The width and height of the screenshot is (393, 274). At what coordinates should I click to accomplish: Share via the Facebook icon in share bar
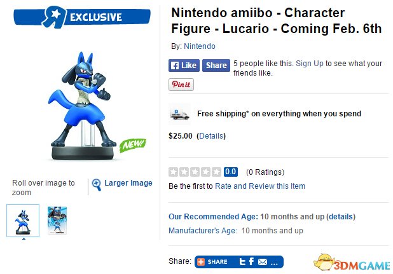point(252,261)
